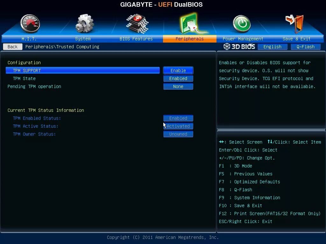Click the Back button
326x244 pixels.
click(x=13, y=47)
